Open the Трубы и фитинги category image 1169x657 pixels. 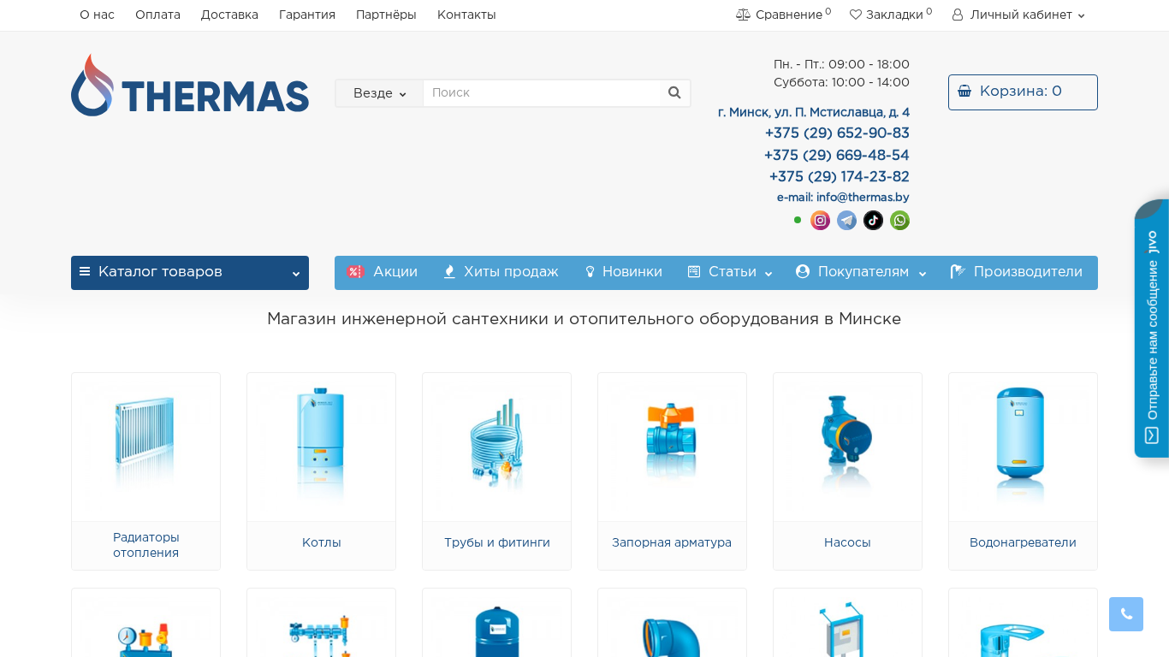[496, 447]
